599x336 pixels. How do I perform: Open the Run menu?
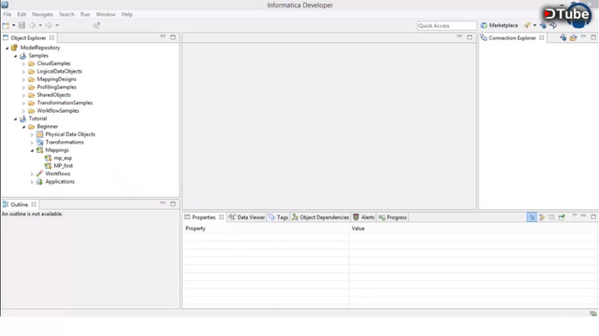[85, 14]
